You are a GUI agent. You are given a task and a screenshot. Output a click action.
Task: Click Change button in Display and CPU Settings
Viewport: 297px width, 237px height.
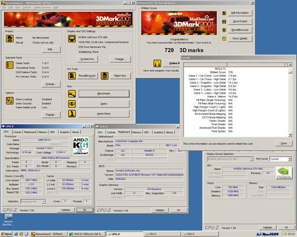120,59
